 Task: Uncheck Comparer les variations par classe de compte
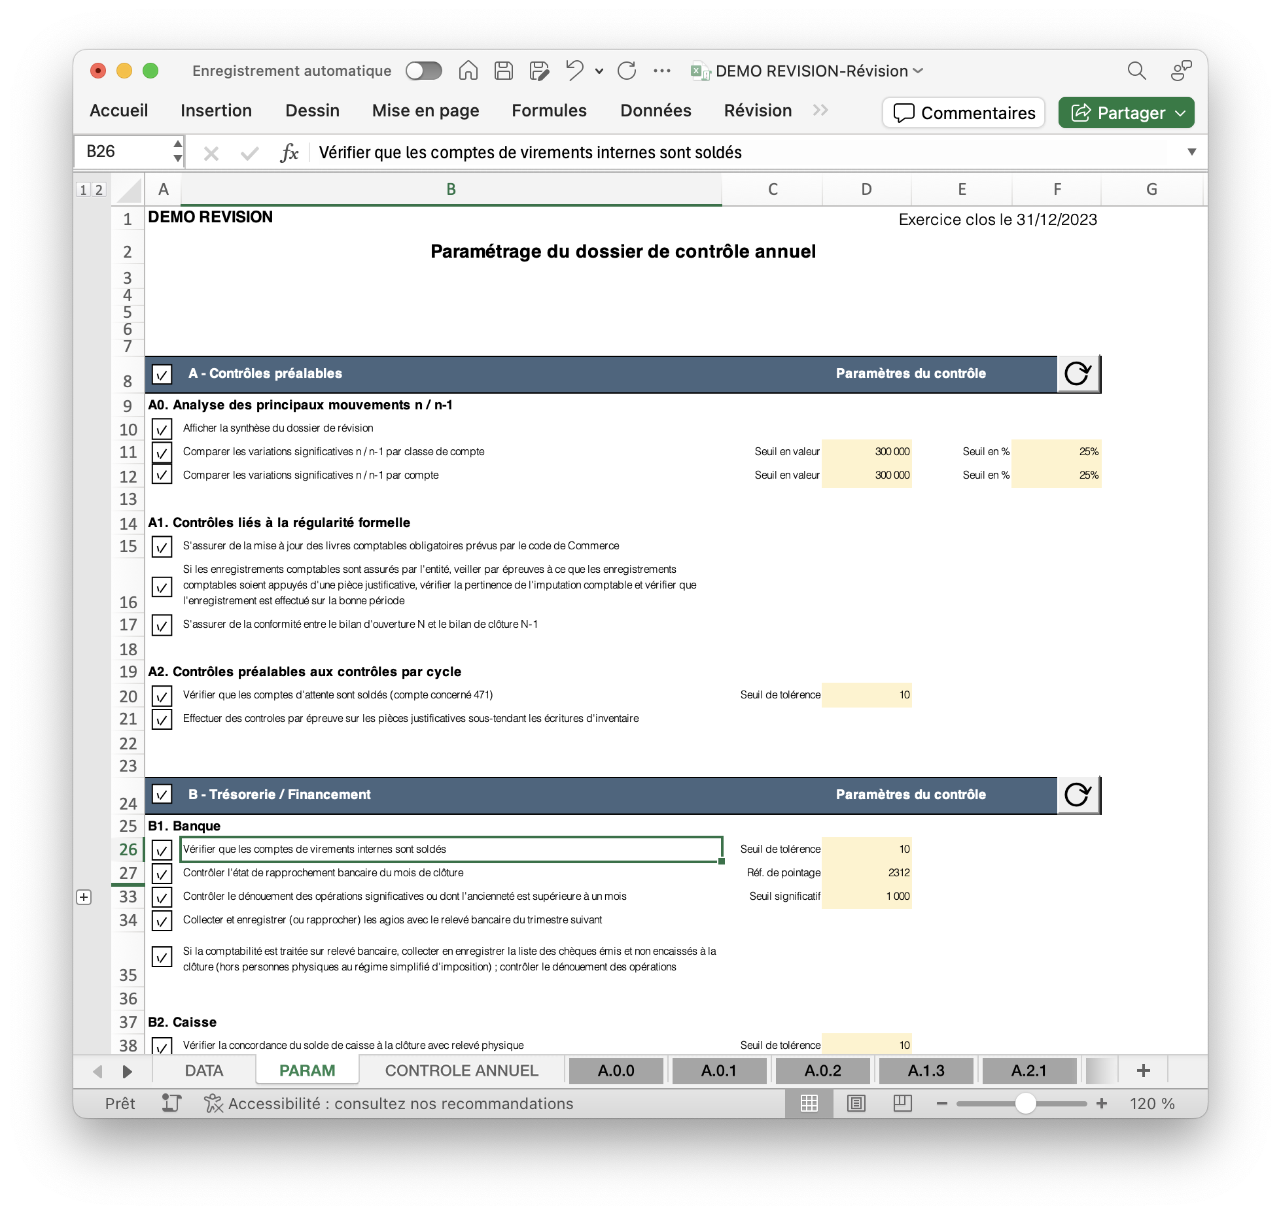click(x=162, y=452)
